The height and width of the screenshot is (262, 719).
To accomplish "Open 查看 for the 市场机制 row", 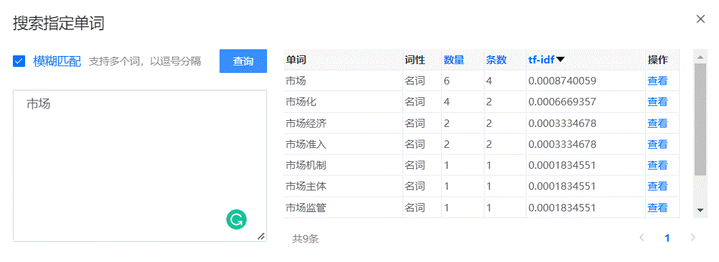I will [x=657, y=165].
